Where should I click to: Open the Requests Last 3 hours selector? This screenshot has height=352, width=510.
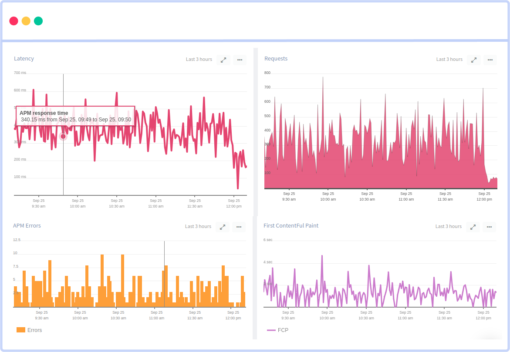click(449, 59)
